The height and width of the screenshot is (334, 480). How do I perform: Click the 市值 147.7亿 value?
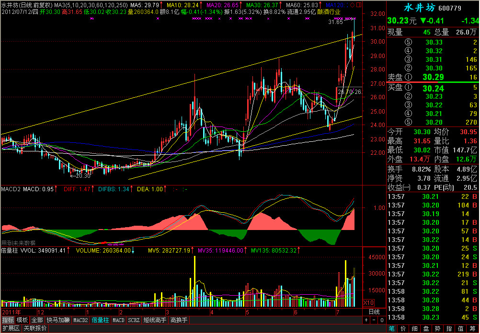pyautogui.click(x=465, y=150)
